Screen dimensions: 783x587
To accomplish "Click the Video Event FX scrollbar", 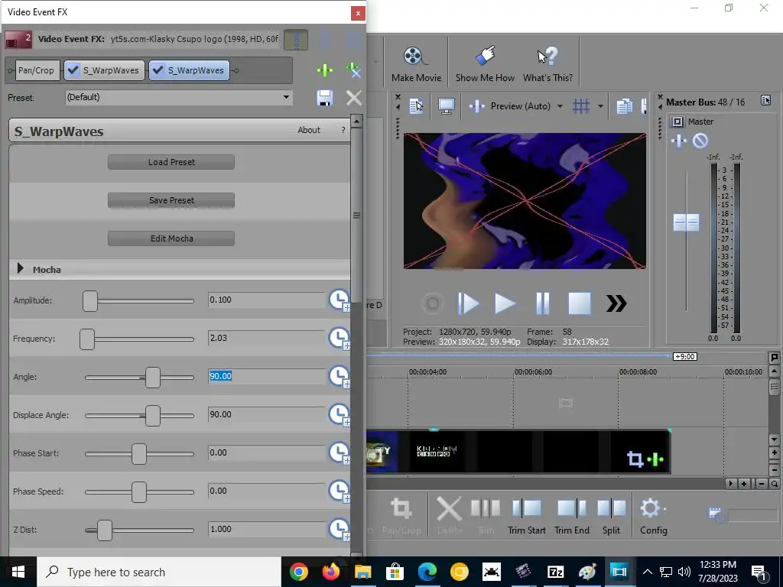I will 356,215.
